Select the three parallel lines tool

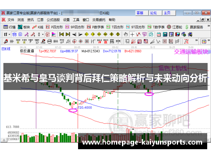tap(177, 41)
